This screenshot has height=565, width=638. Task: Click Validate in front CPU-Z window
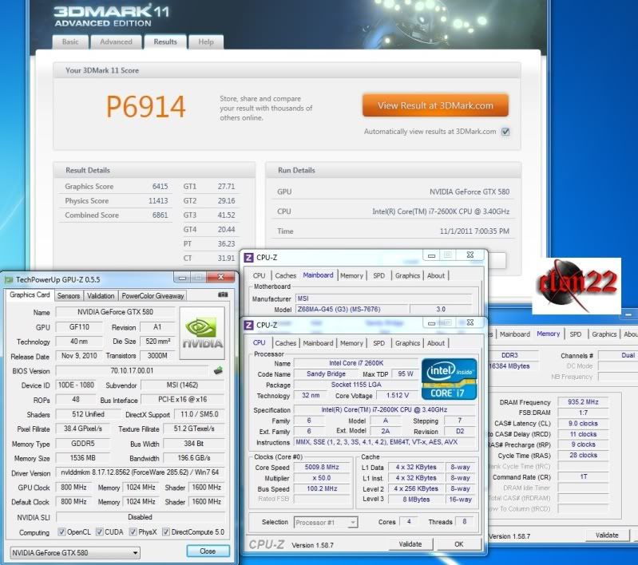[x=410, y=543]
